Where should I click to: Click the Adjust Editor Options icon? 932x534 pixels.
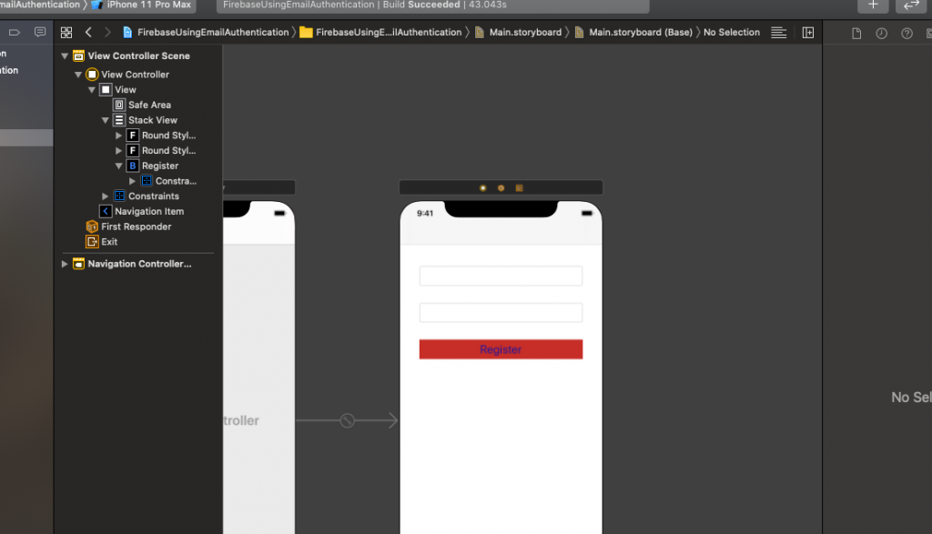[778, 32]
